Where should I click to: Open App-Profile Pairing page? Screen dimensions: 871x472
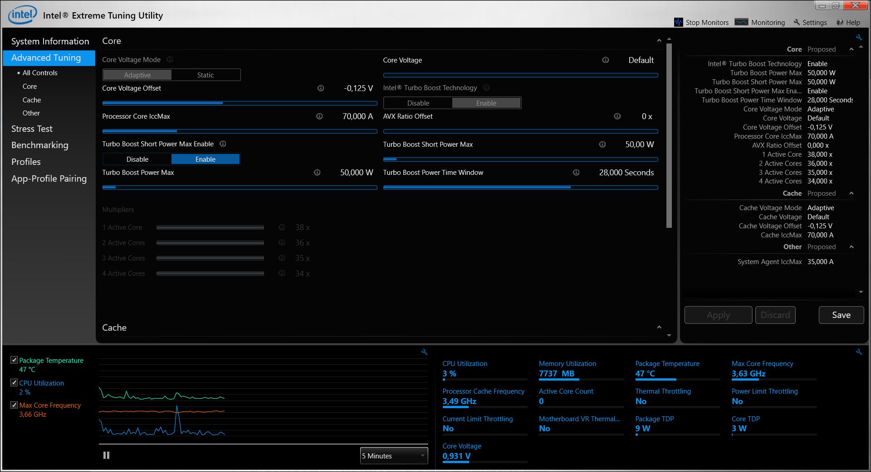[49, 178]
